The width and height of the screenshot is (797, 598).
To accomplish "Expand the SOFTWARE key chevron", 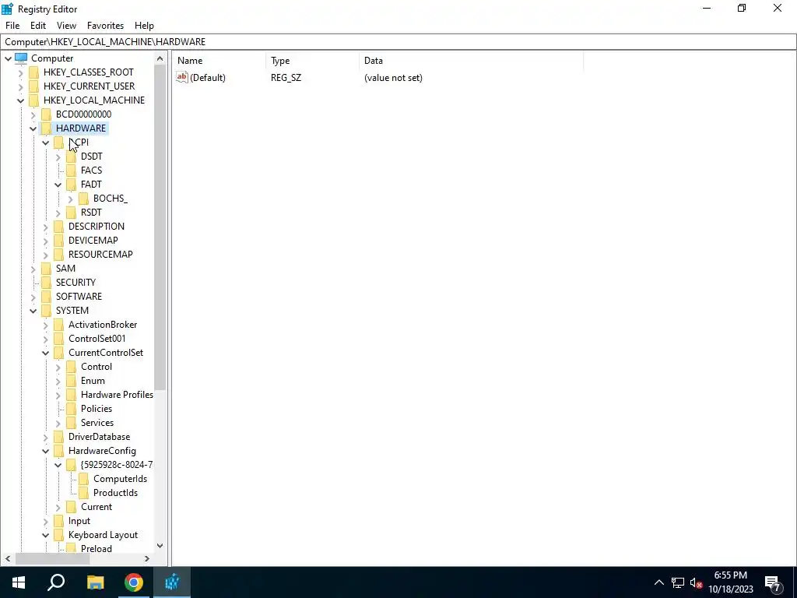I will (x=33, y=297).
